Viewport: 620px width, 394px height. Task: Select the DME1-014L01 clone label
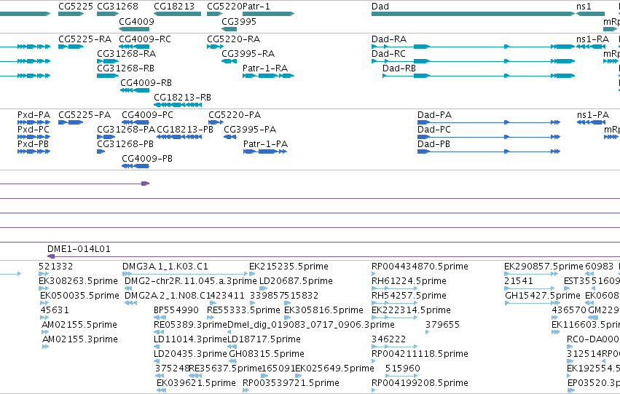(x=79, y=249)
